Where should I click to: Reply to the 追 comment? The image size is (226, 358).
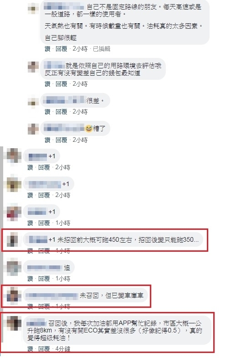[x=44, y=279]
